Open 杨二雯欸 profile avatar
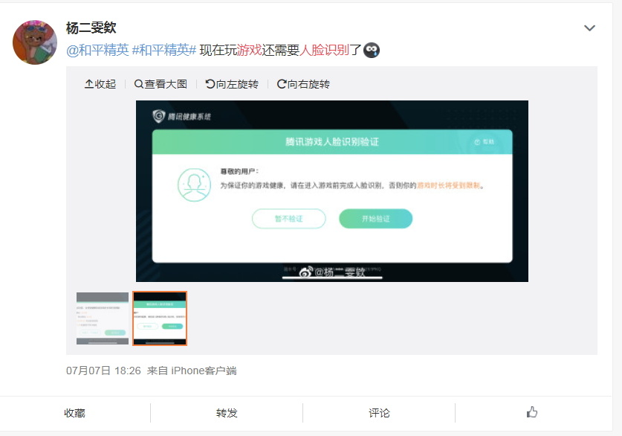Screen dimensions: 622x436 point(35,42)
